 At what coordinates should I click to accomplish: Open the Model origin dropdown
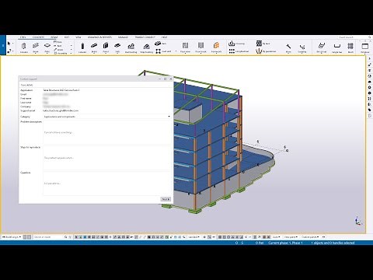[x=12, y=237]
